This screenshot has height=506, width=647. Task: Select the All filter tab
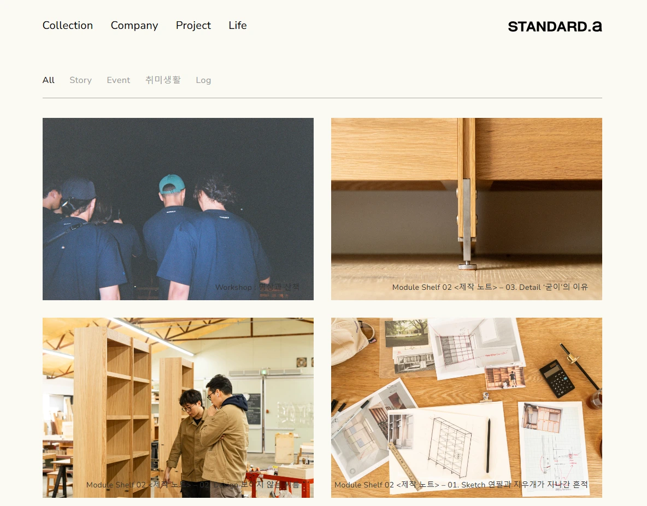click(x=48, y=80)
